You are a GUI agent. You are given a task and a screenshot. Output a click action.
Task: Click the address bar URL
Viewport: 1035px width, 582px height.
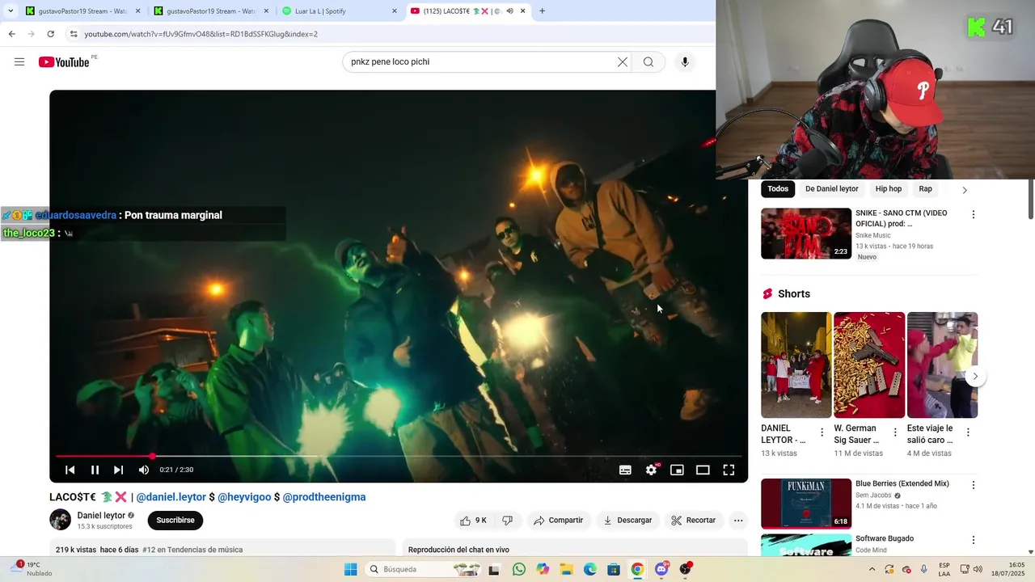(x=201, y=34)
